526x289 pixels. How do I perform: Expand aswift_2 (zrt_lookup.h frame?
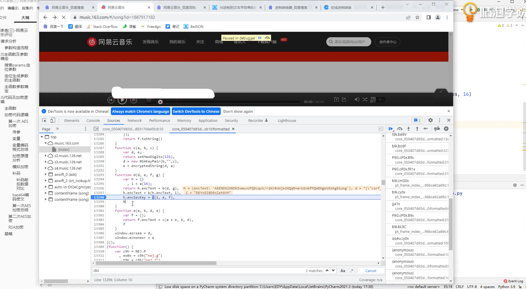46,181
